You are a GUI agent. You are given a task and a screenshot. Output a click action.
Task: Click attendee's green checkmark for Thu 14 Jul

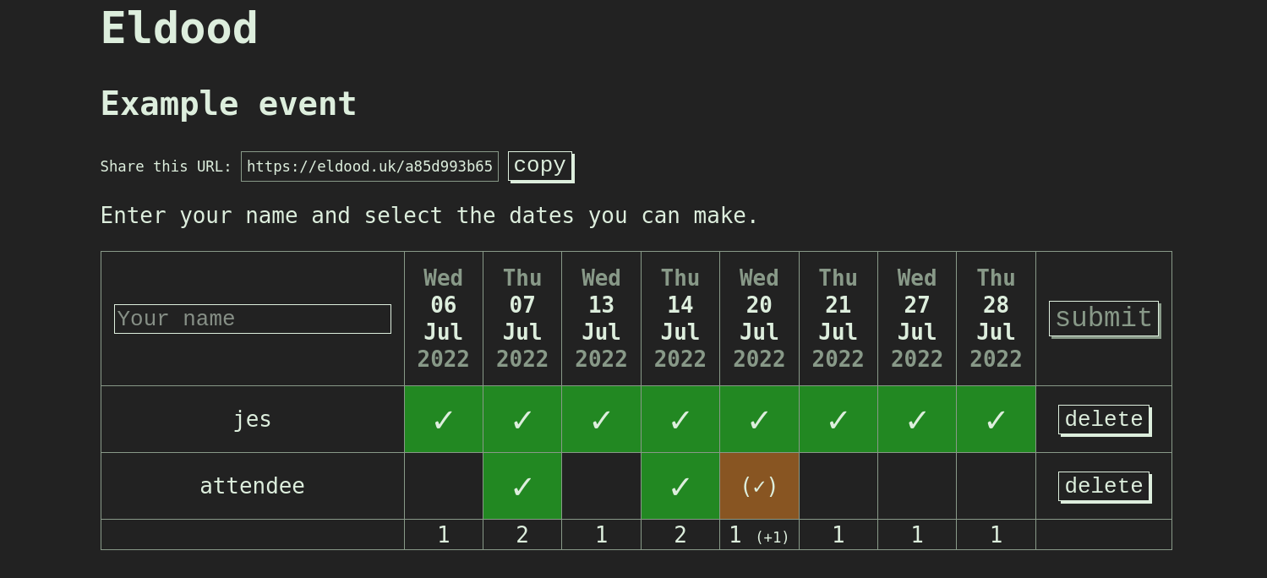click(680, 486)
